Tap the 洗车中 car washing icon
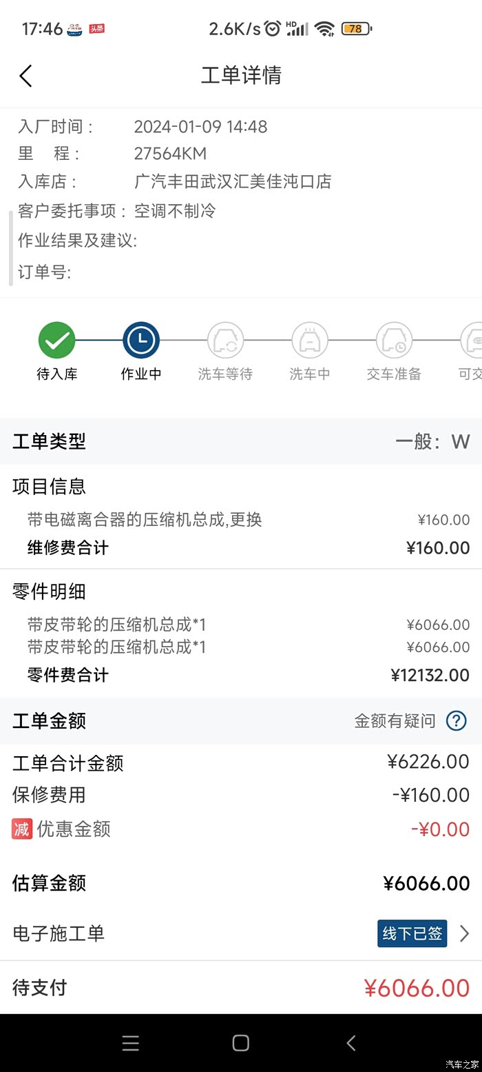 coord(309,340)
